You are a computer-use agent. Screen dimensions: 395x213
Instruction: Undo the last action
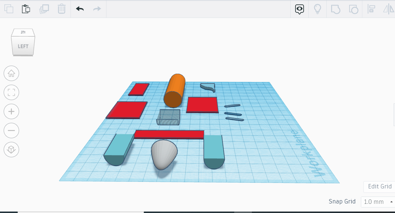(x=79, y=9)
